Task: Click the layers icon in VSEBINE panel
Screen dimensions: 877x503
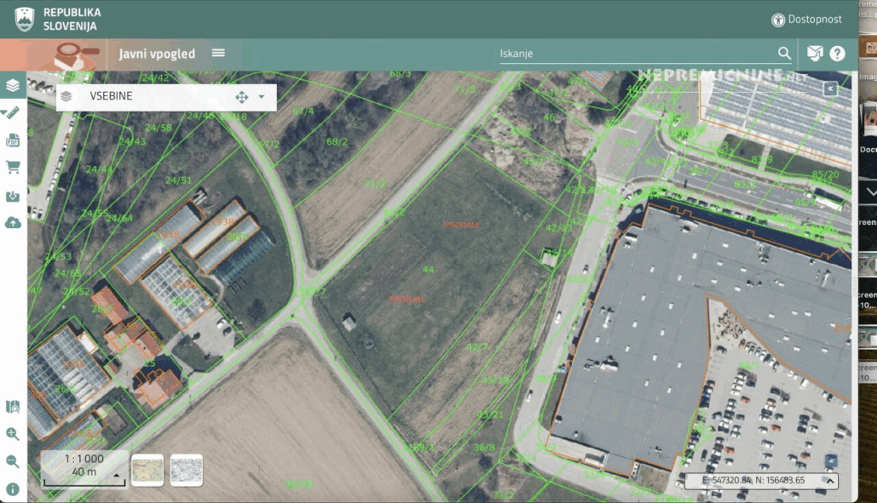Action: (66, 96)
